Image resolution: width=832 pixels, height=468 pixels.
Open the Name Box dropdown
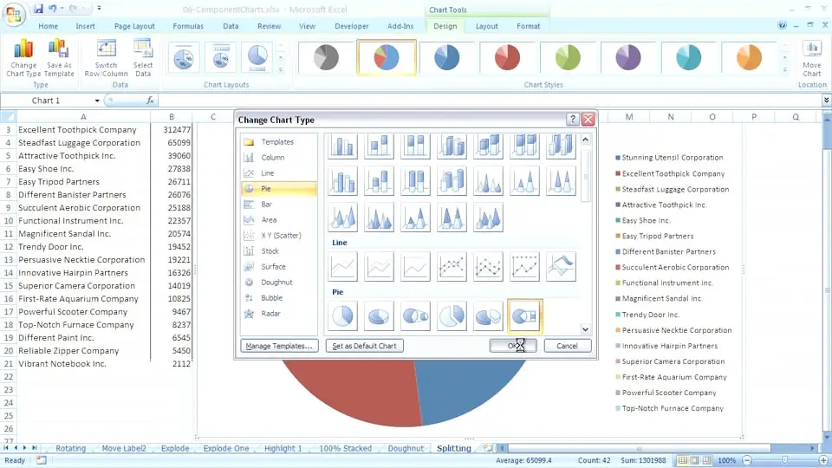(x=97, y=101)
